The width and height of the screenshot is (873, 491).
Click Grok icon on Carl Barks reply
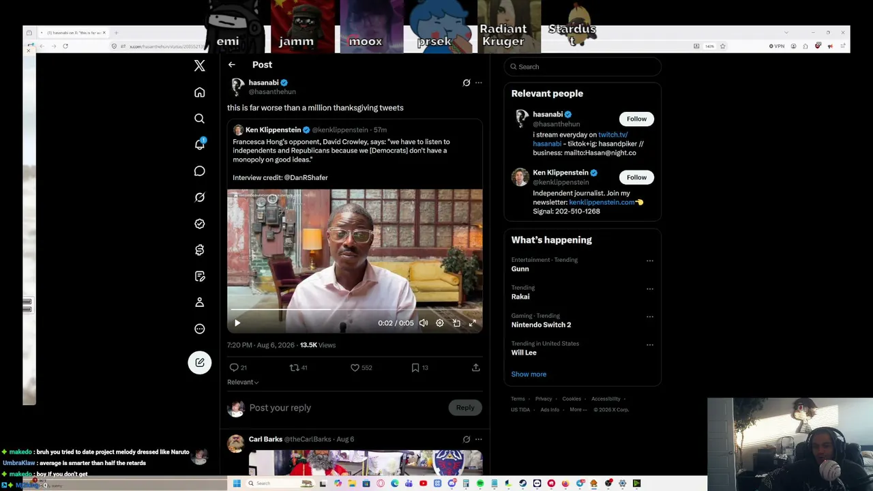click(467, 439)
